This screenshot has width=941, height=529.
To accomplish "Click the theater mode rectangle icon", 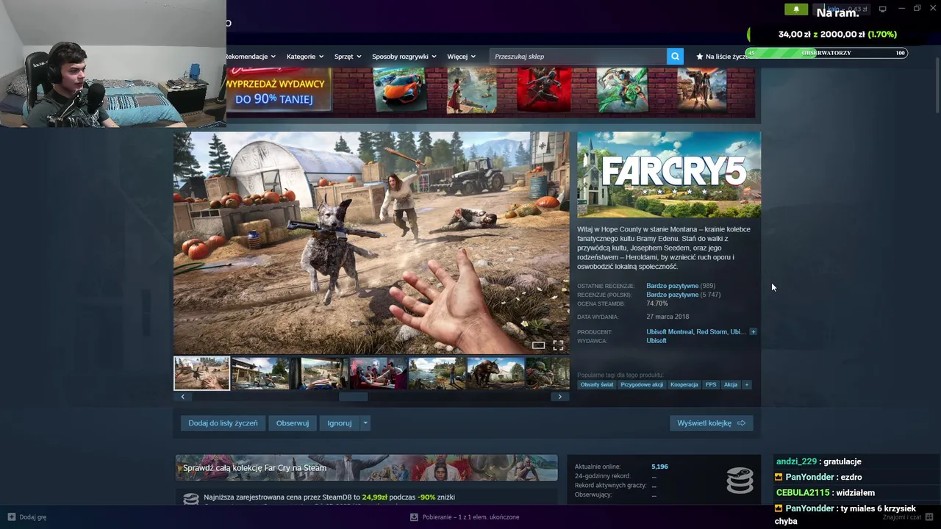I will click(x=539, y=345).
